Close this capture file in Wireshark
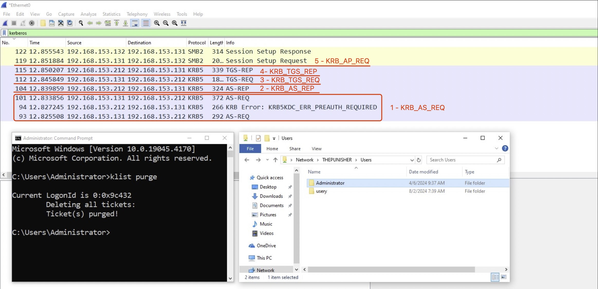598x289 pixels. (x=61, y=23)
